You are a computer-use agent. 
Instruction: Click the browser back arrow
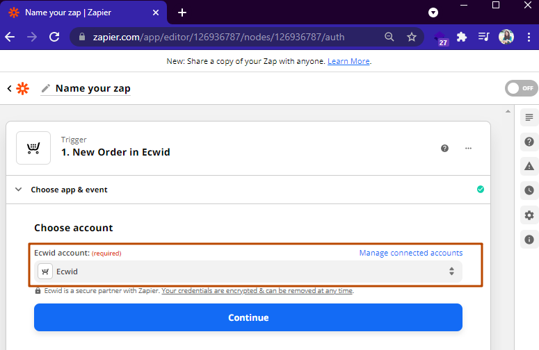click(x=10, y=37)
